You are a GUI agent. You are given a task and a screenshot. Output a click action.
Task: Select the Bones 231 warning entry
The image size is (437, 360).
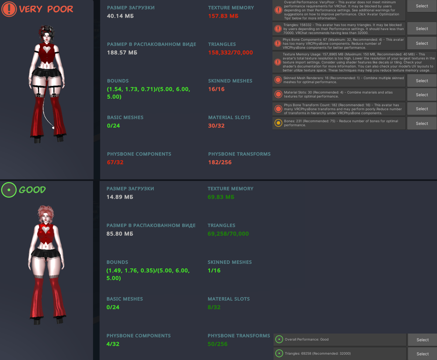(422, 123)
